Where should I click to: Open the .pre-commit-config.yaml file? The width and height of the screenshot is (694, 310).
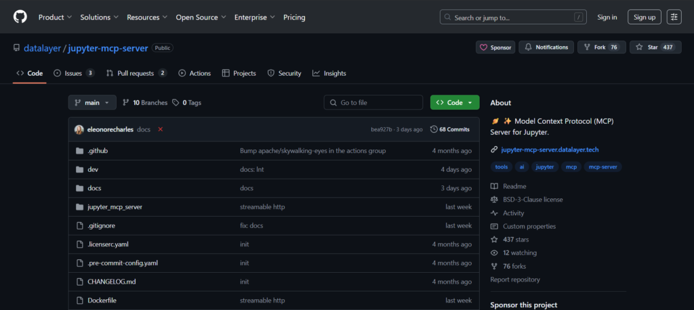123,263
